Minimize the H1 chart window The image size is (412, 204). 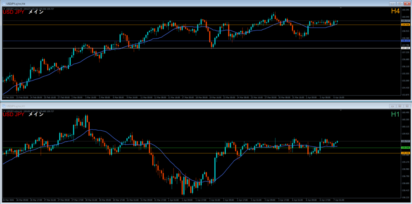[x=391, y=106]
